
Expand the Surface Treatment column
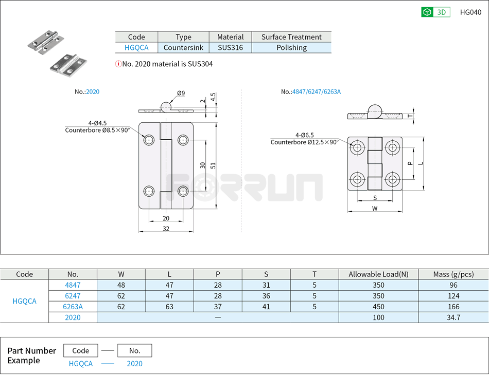click(291, 36)
